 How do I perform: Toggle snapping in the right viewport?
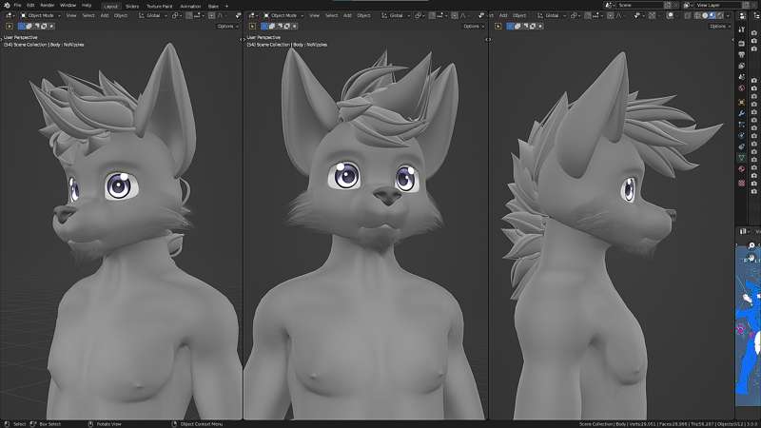pyautogui.click(x=588, y=15)
